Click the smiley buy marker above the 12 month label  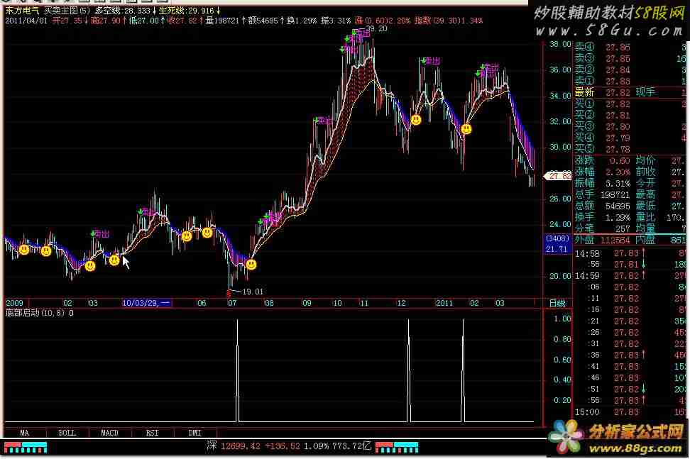(x=416, y=119)
